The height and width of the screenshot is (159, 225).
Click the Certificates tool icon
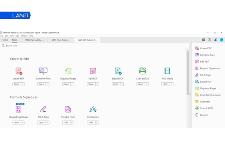pos(93,109)
